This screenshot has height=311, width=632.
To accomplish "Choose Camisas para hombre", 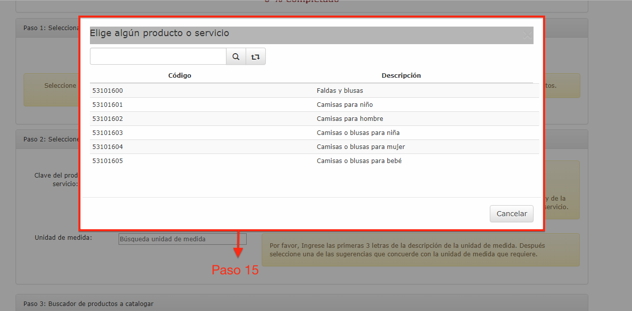I will tap(350, 119).
